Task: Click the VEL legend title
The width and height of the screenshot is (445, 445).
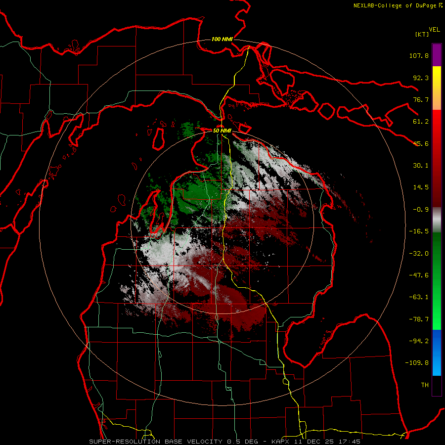Action: [434, 30]
